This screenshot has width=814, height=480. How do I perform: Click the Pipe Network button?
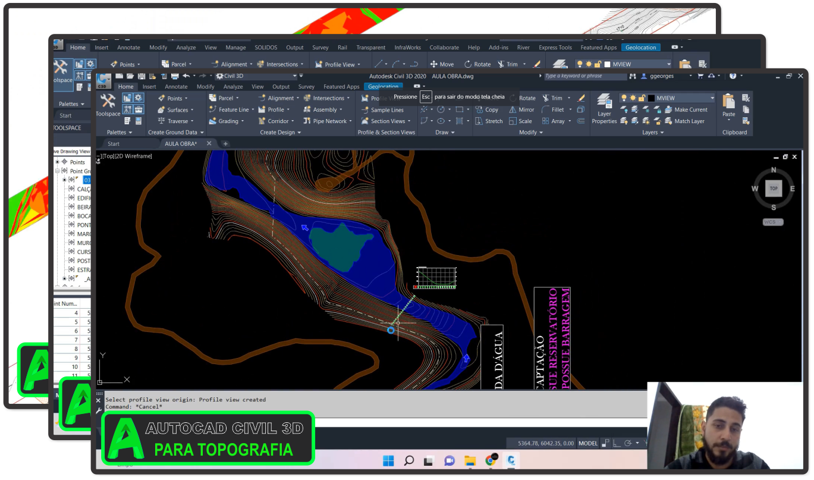click(x=330, y=121)
